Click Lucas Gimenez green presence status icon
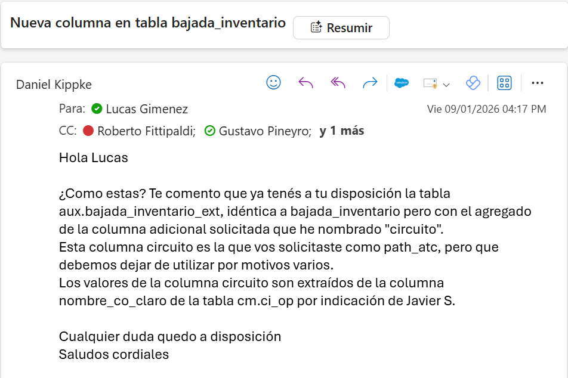This screenshot has height=378, width=568. point(97,109)
